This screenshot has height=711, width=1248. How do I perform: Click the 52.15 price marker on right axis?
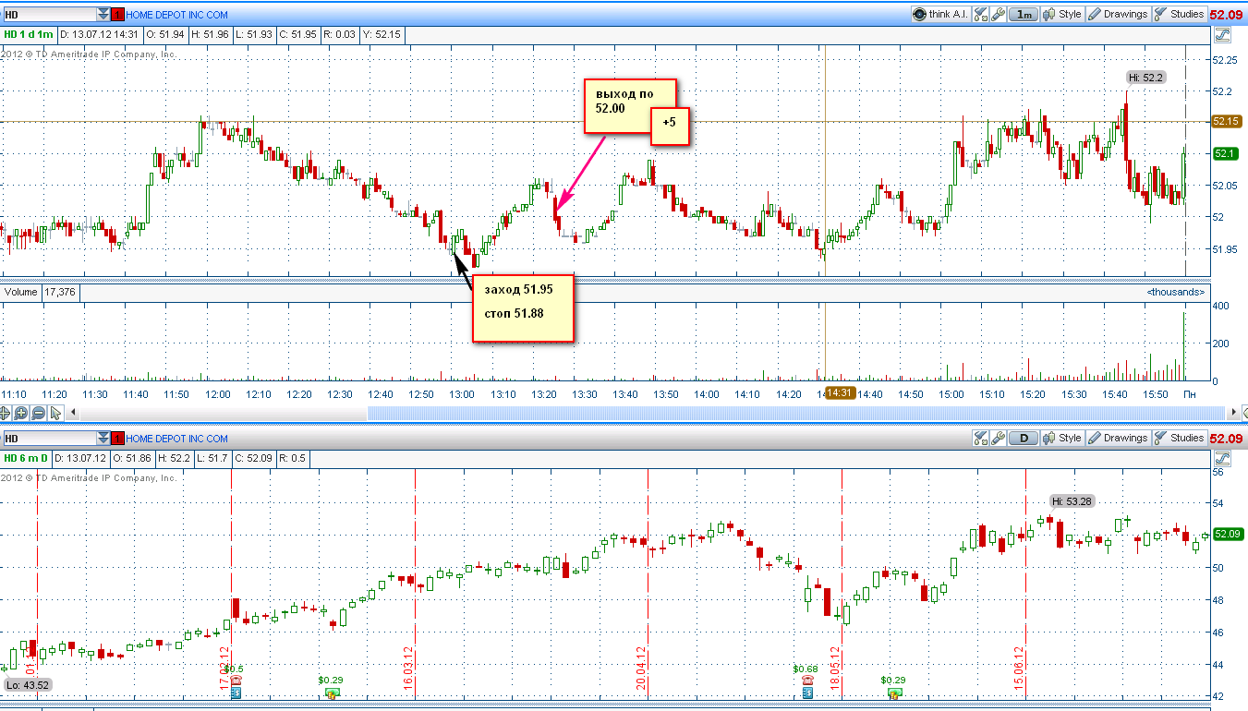[x=1226, y=121]
